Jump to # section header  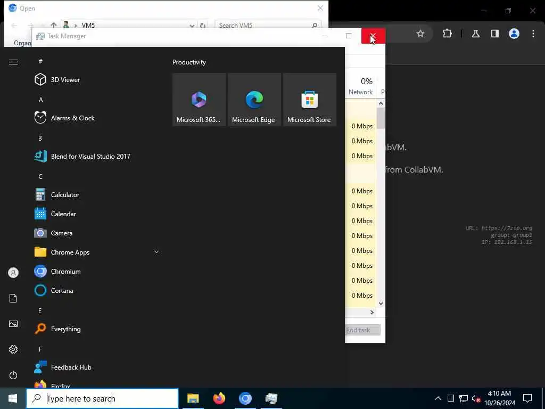(40, 61)
